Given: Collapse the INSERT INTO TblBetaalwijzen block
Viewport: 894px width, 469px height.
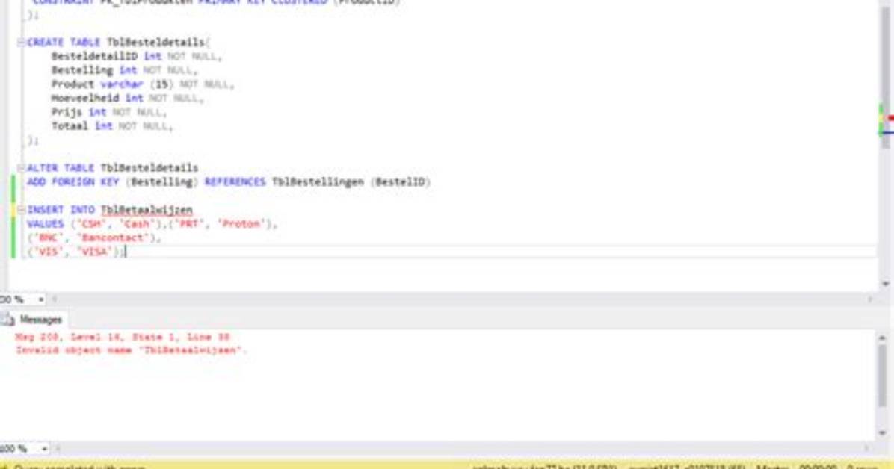Looking at the screenshot, I should [x=21, y=210].
